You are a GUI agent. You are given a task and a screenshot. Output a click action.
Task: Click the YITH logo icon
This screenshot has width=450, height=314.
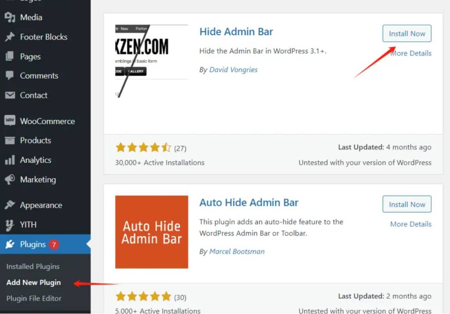pos(10,225)
